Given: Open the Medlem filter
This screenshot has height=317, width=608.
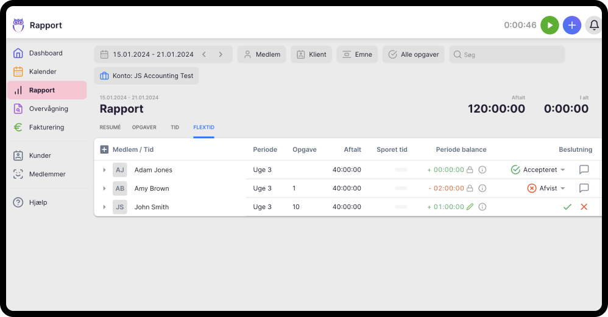Looking at the screenshot, I should coord(262,54).
